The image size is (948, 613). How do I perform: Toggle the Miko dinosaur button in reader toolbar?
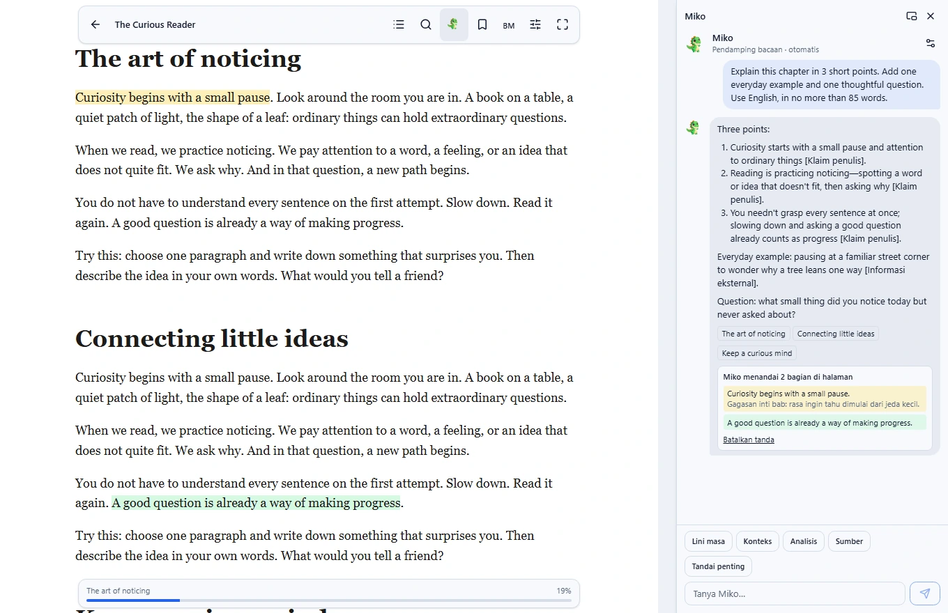point(454,24)
